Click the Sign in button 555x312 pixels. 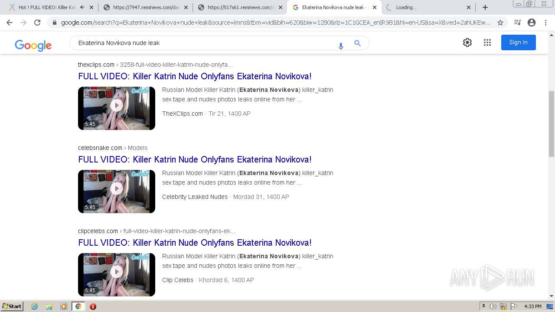click(x=519, y=42)
